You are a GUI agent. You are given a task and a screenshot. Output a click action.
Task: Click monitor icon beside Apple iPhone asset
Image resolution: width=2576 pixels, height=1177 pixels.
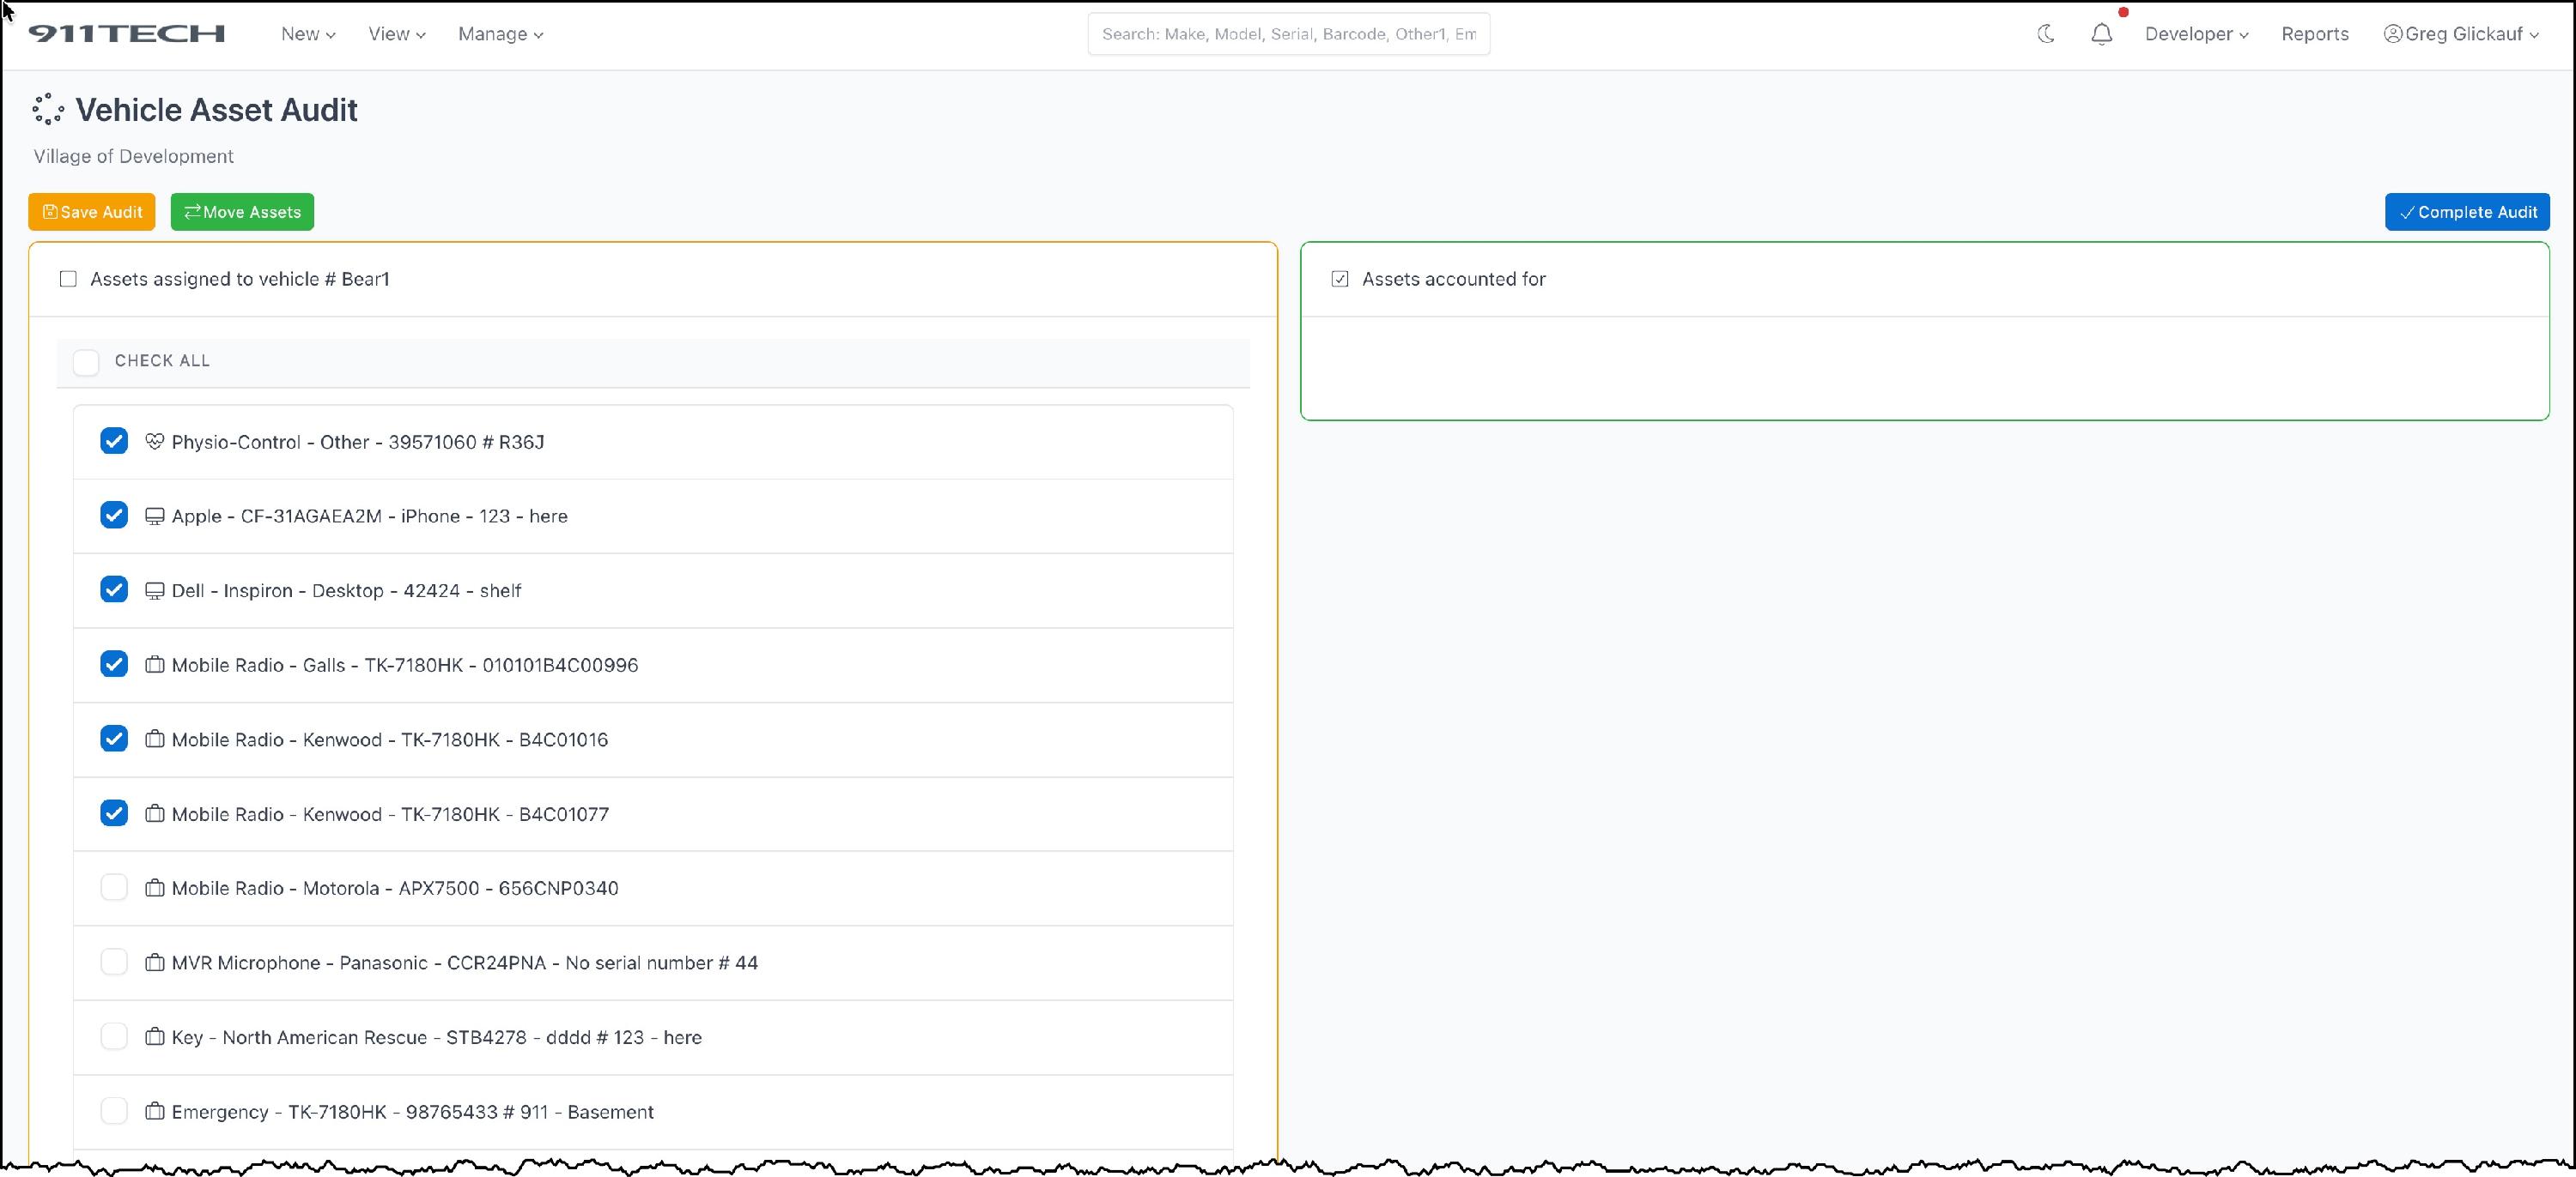[154, 516]
